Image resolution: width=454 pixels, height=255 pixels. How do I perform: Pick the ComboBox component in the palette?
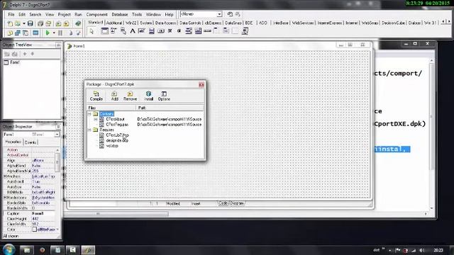coord(198,31)
